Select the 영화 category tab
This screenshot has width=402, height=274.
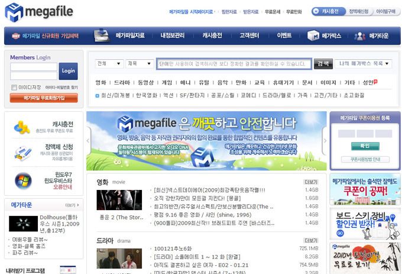tap(100, 83)
